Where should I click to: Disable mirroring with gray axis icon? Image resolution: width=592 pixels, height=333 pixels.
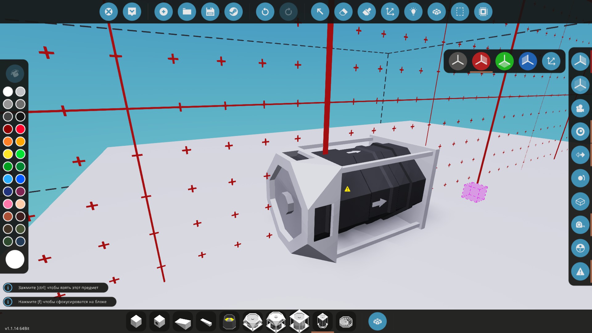(458, 61)
